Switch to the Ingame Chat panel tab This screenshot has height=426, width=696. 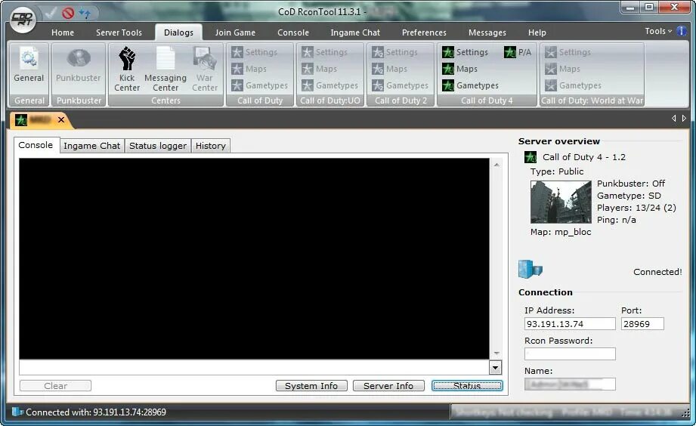click(x=92, y=146)
